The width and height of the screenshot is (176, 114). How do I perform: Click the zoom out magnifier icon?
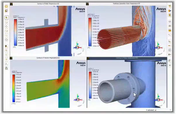tap(6, 55)
